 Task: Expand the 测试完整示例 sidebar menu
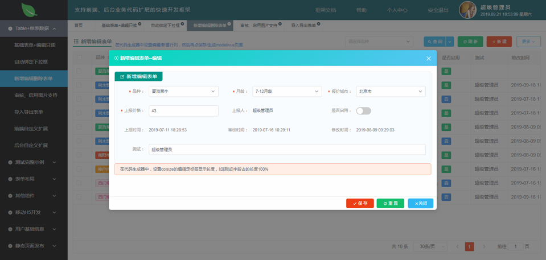(x=34, y=162)
